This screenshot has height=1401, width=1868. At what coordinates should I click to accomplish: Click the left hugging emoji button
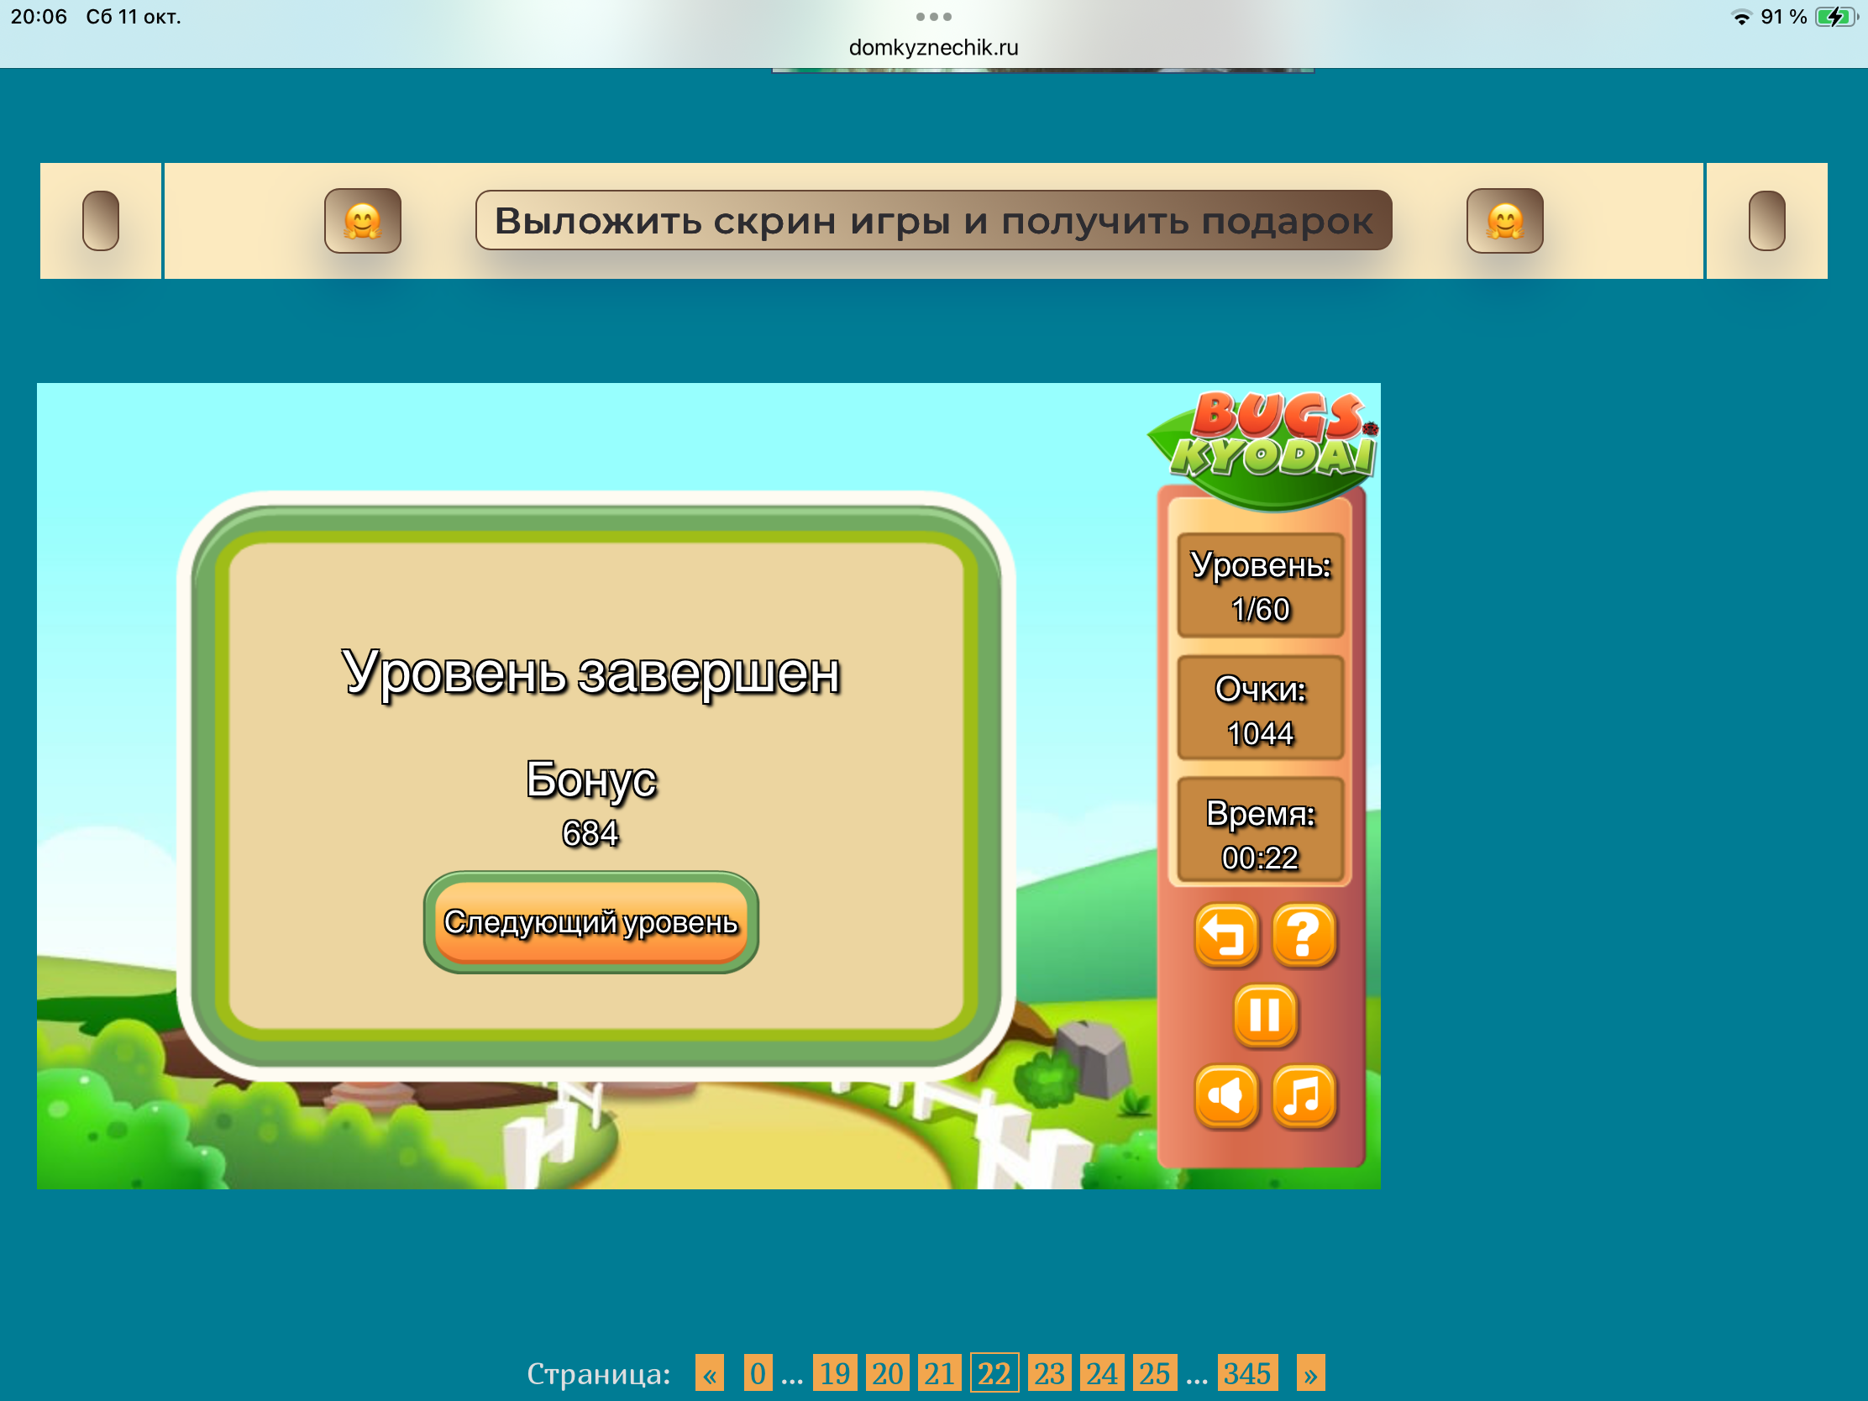pos(362,221)
